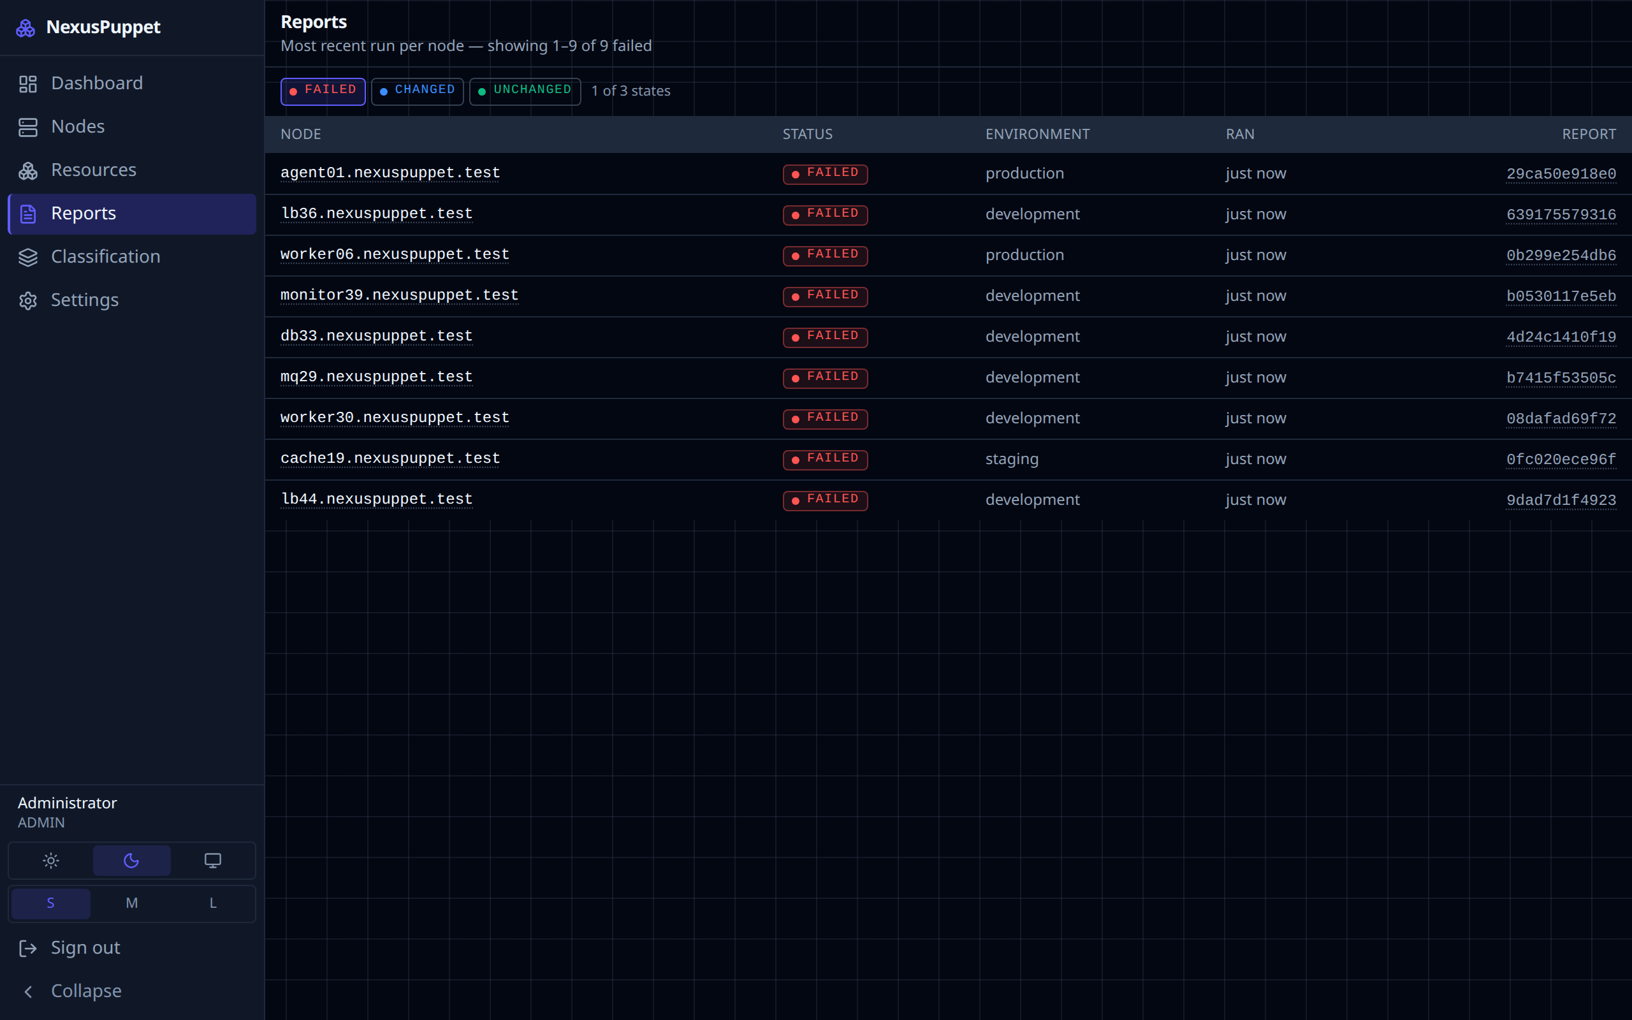Open Dashboard via its grid icon
1632x1020 pixels.
tap(27, 84)
